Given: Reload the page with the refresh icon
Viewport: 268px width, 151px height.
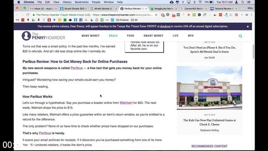Looking at the screenshot, I should point(28,15).
